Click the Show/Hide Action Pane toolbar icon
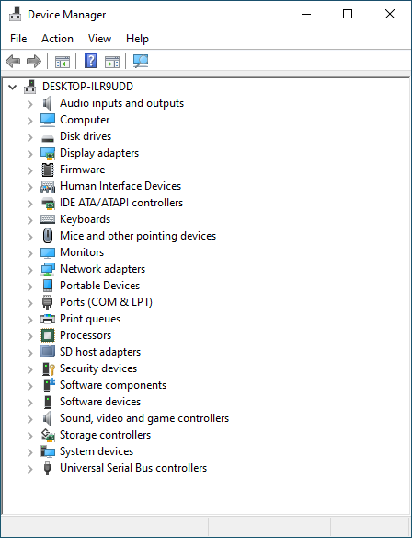The height and width of the screenshot is (538, 412). (x=112, y=62)
